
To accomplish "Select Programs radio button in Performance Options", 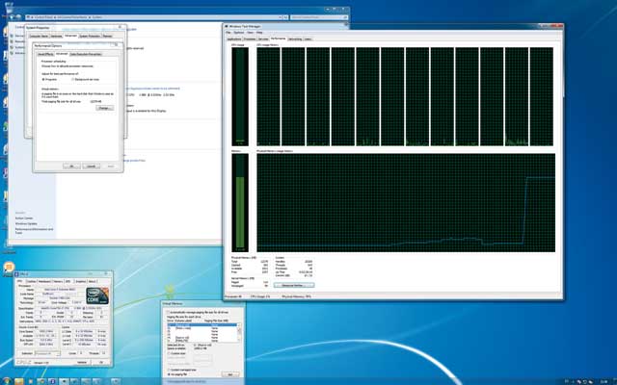I will click(x=43, y=79).
